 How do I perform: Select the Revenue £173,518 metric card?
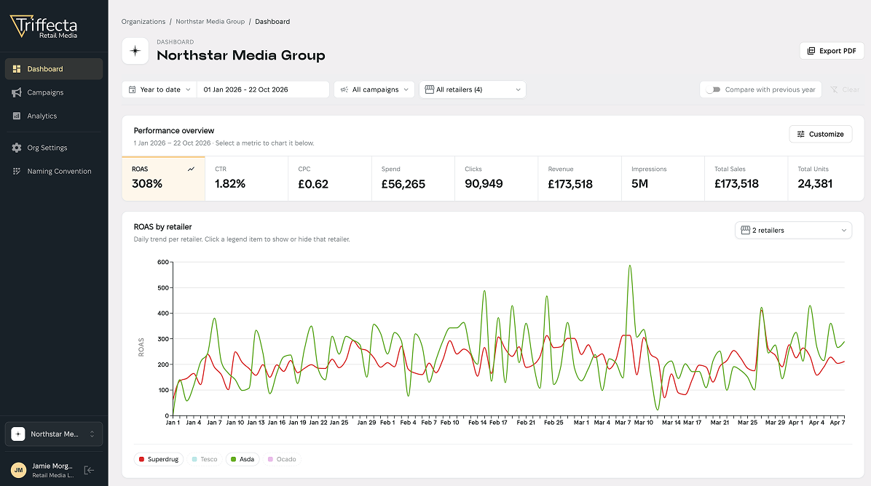tap(580, 178)
